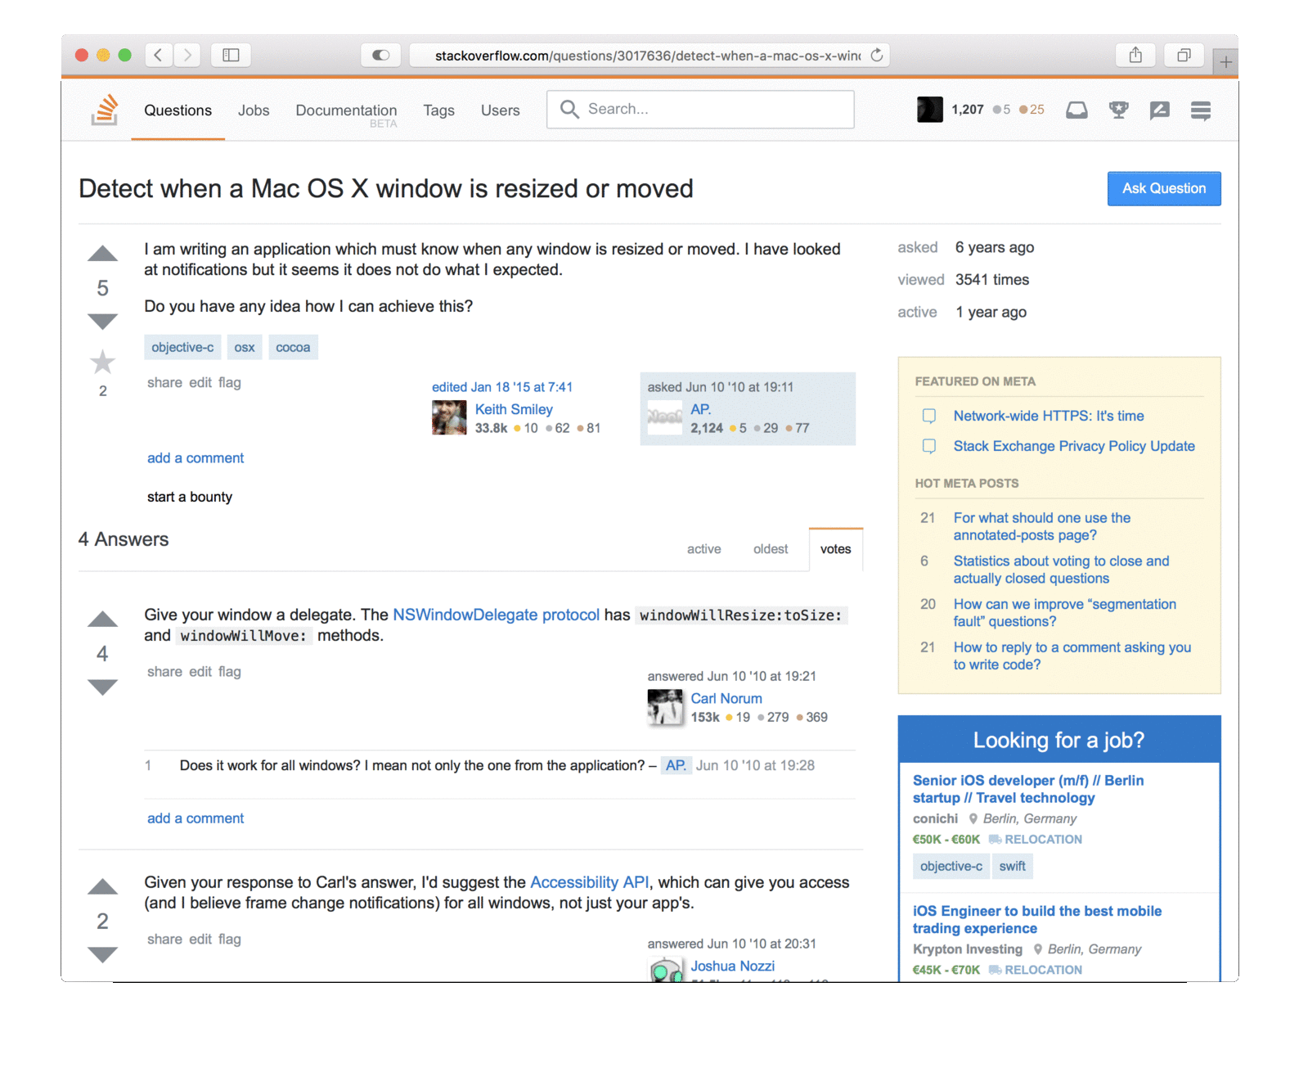1299x1068 pixels.
Task: Open Keith Smiley's profile
Action: (514, 409)
